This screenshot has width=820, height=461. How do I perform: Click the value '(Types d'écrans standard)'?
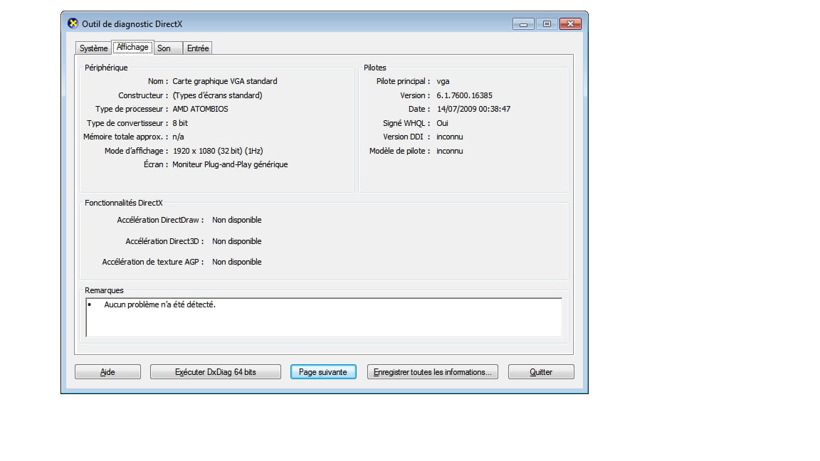pos(218,95)
